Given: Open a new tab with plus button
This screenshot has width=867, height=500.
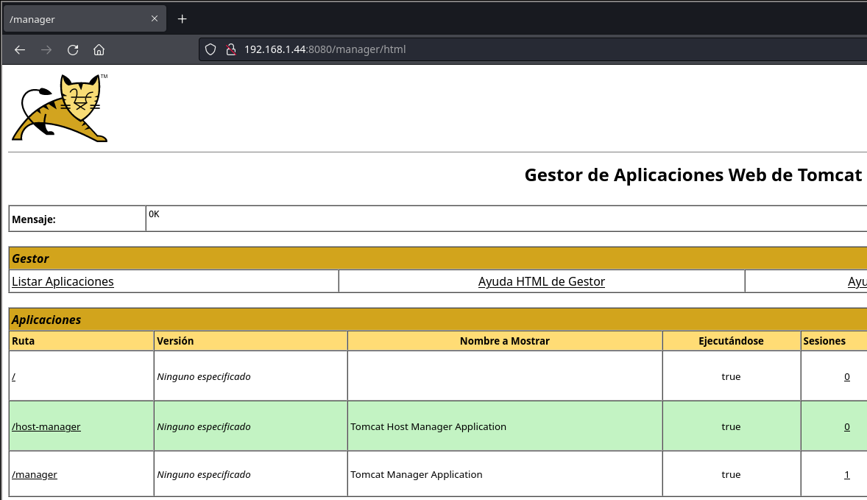Looking at the screenshot, I should pos(183,19).
